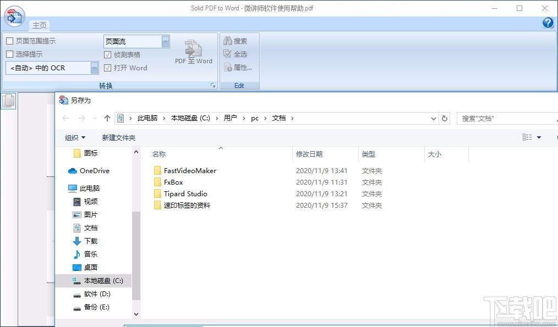The width and height of the screenshot is (558, 327).
Task: Click the 搜索"文档" search field
Action: pos(507,118)
